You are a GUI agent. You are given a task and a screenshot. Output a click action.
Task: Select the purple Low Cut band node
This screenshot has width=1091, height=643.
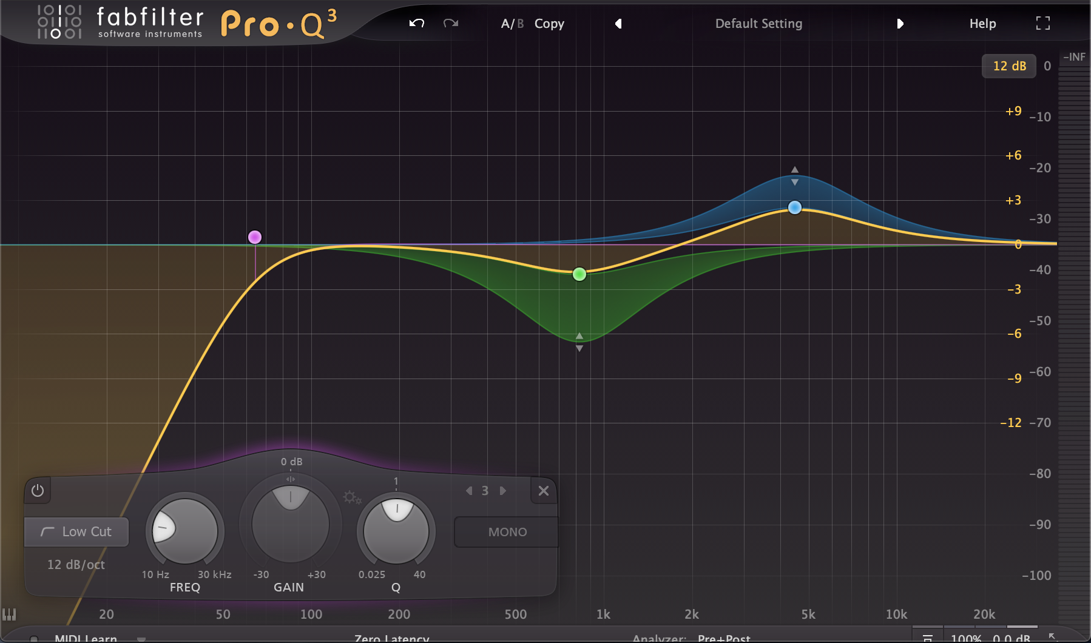tap(255, 237)
